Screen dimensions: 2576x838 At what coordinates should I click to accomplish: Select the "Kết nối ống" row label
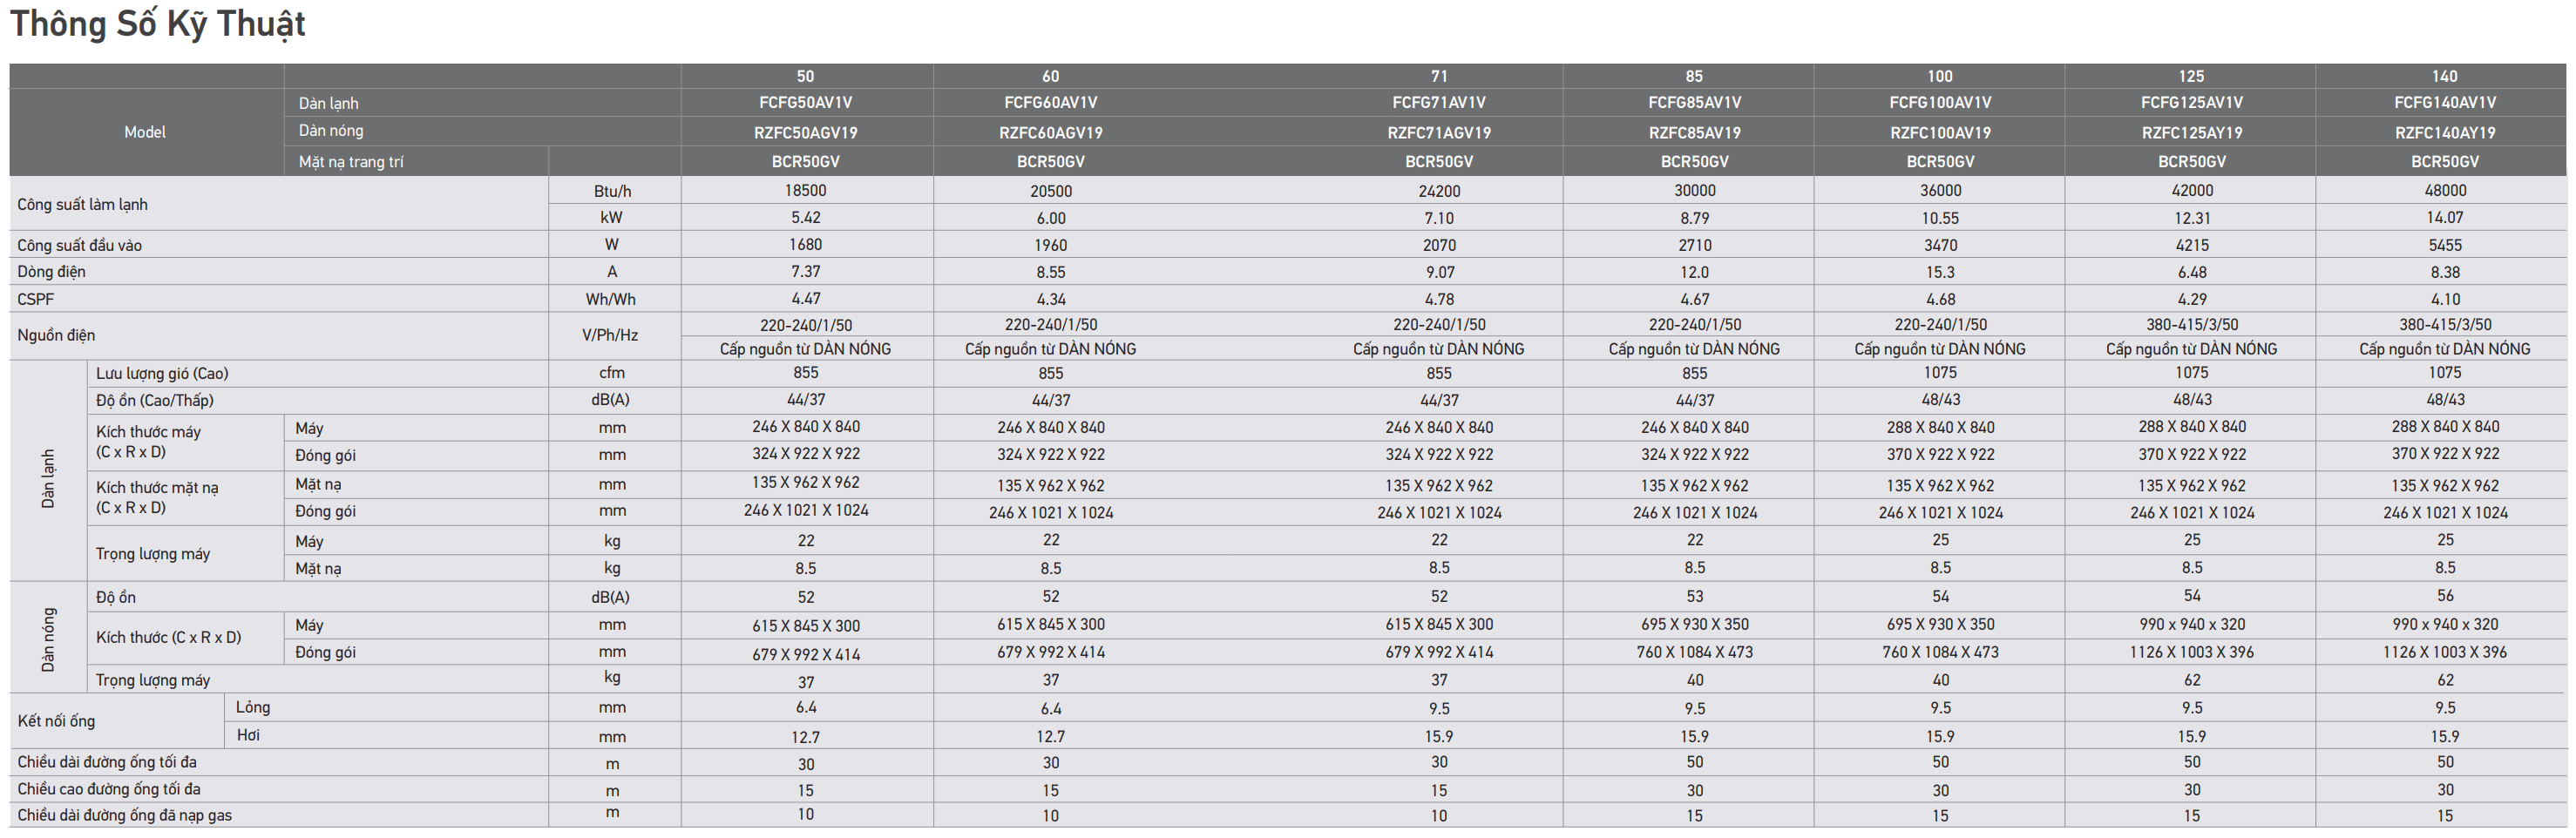[x=56, y=721]
